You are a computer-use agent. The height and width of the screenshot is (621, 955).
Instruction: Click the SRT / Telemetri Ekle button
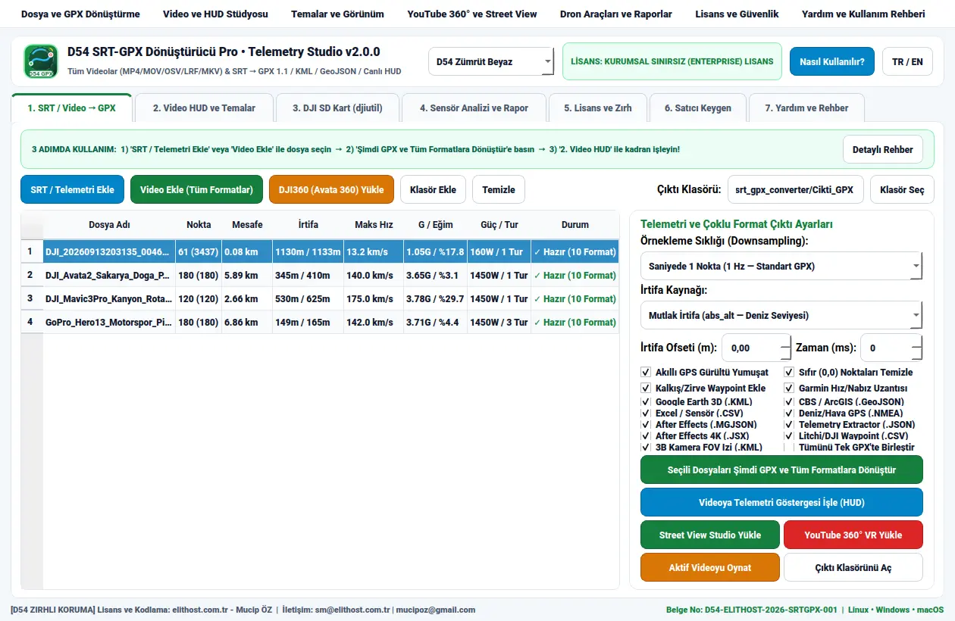point(72,189)
